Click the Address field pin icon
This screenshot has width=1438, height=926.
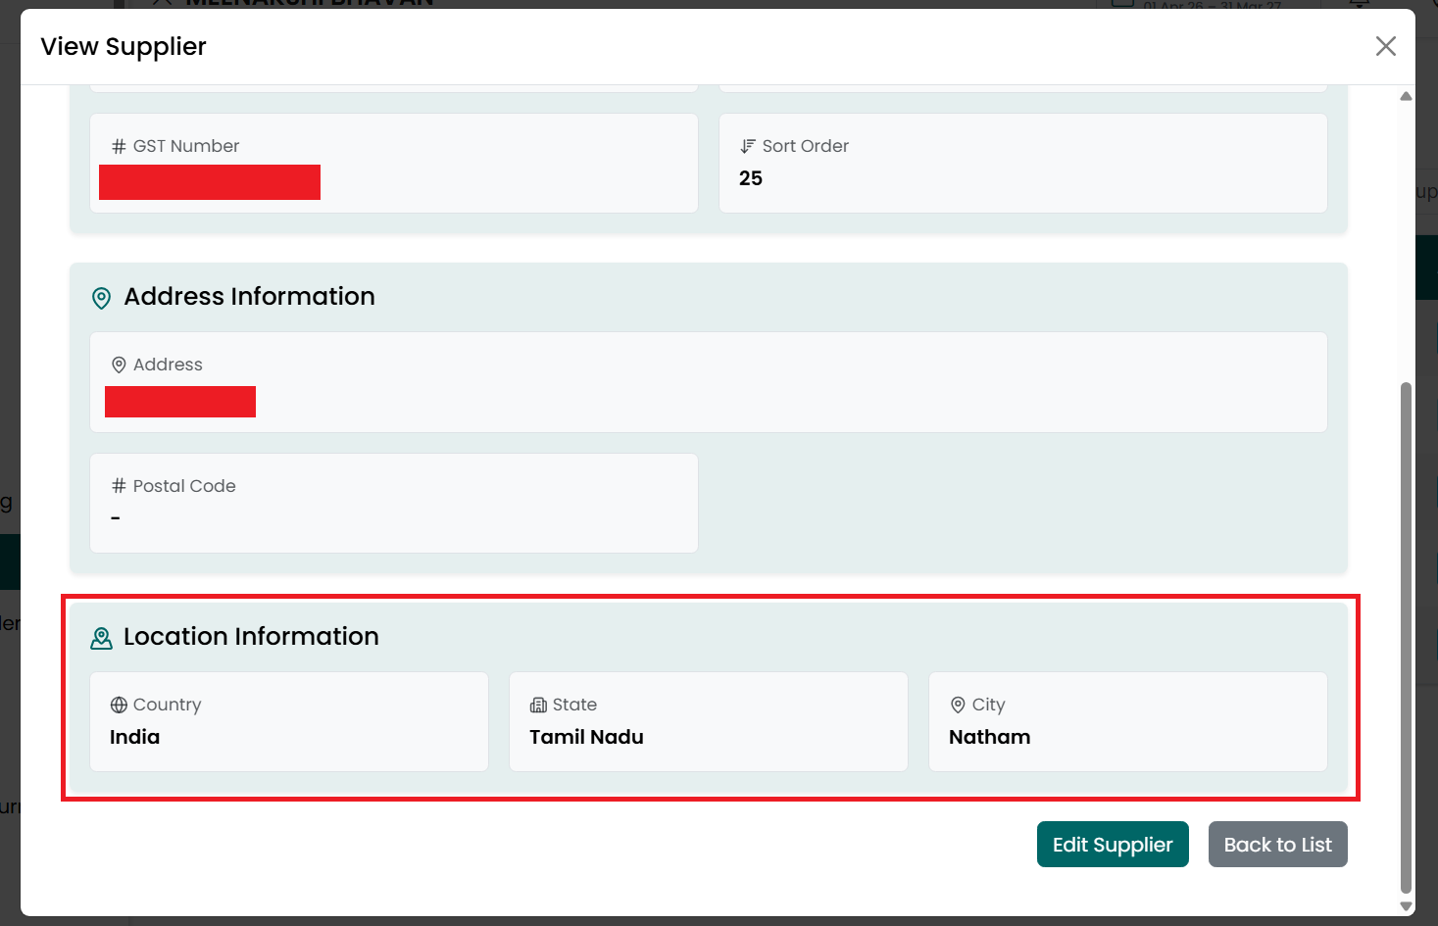[x=119, y=365]
